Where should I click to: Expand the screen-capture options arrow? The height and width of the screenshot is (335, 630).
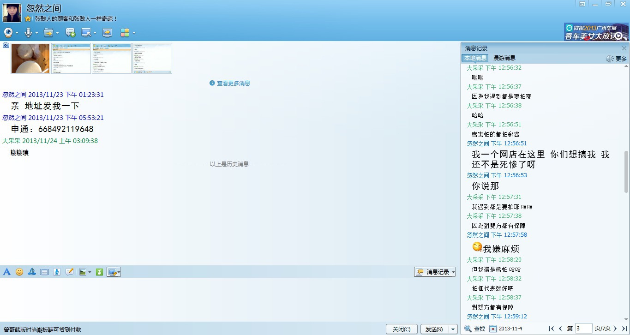coord(119,272)
